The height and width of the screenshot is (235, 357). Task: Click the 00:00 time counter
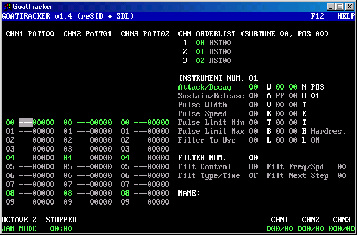(61, 228)
